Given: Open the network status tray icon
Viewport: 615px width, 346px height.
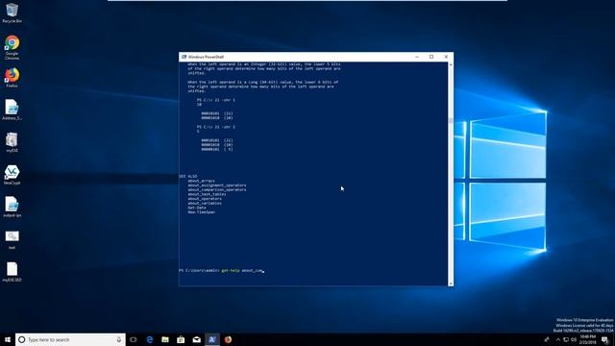Looking at the screenshot, I should pyautogui.click(x=566, y=339).
